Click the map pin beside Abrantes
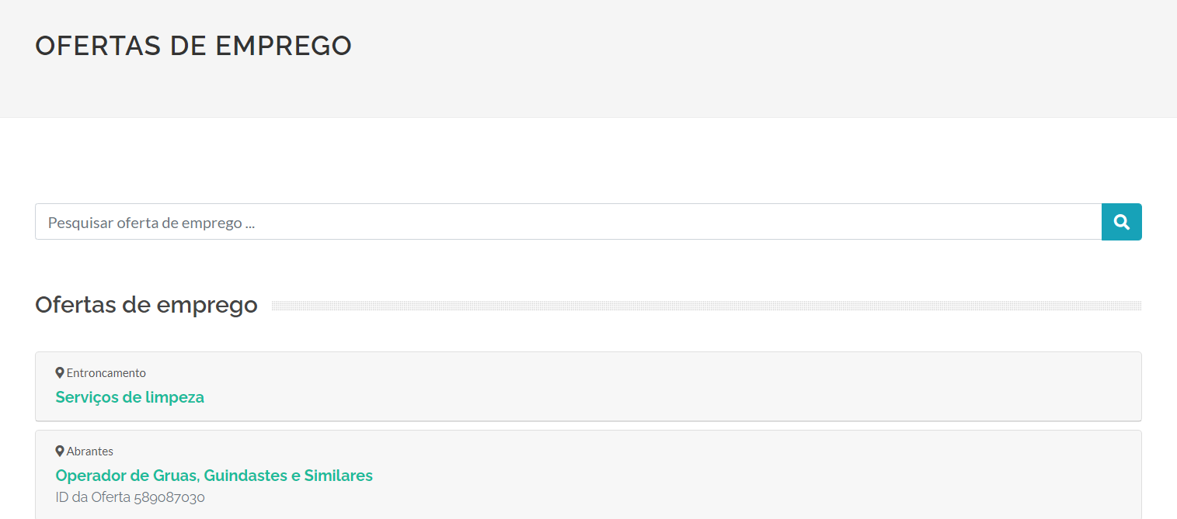 click(60, 452)
